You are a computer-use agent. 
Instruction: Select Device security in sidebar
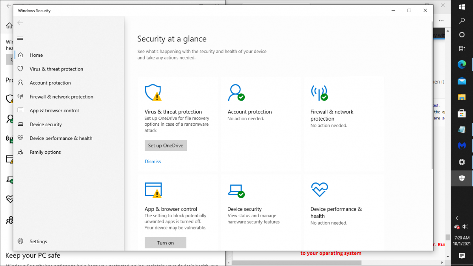(46, 125)
